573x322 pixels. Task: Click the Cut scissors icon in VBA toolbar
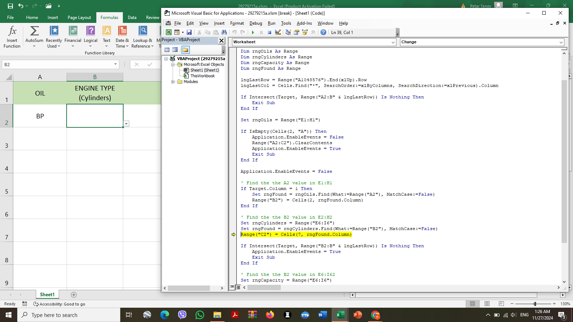199,32
